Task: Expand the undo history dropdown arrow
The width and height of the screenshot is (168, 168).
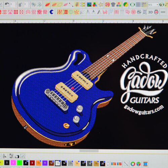Action: tap(16, 5)
